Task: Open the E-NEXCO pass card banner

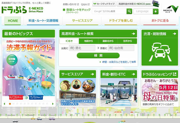Action: coord(138,4)
